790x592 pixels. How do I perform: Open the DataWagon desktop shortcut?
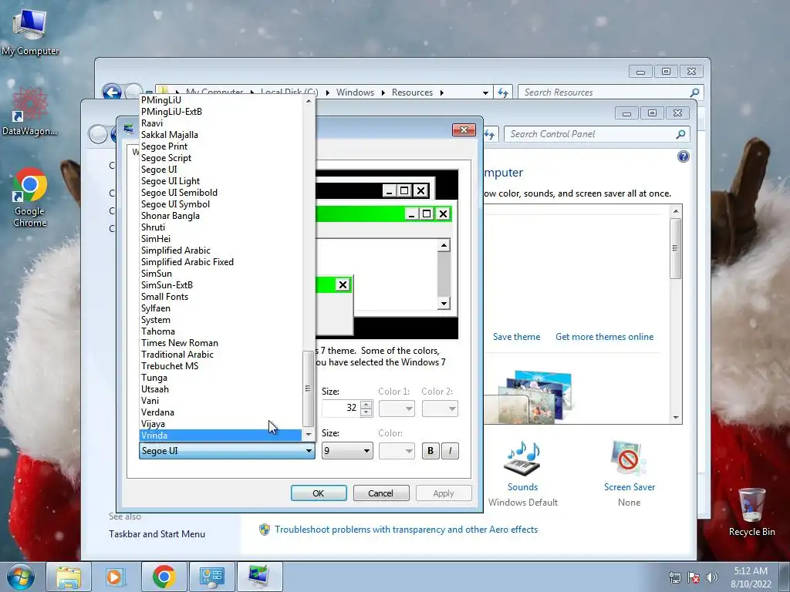point(29,112)
